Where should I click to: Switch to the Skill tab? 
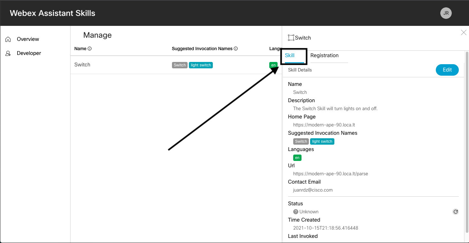[290, 56]
